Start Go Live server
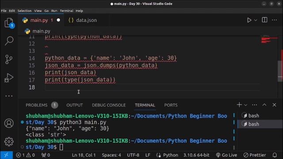The height and width of the screenshot is (159, 283). (x=226, y=155)
